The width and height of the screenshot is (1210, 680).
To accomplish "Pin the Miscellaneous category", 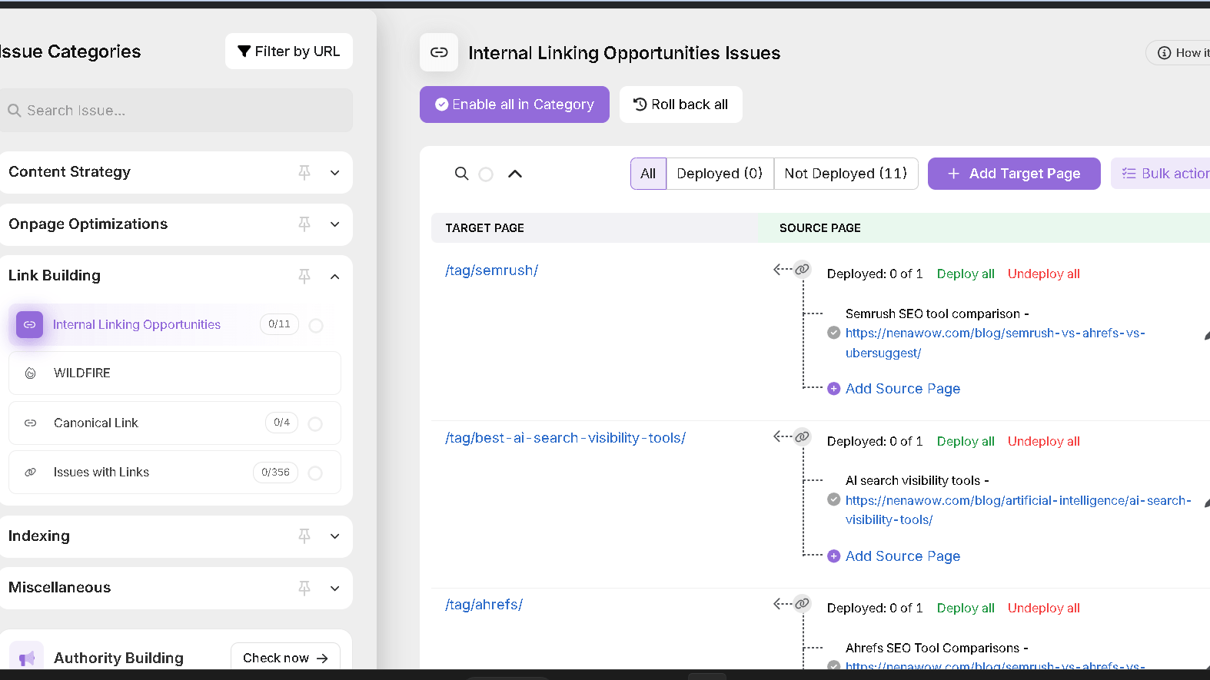I will tap(304, 588).
